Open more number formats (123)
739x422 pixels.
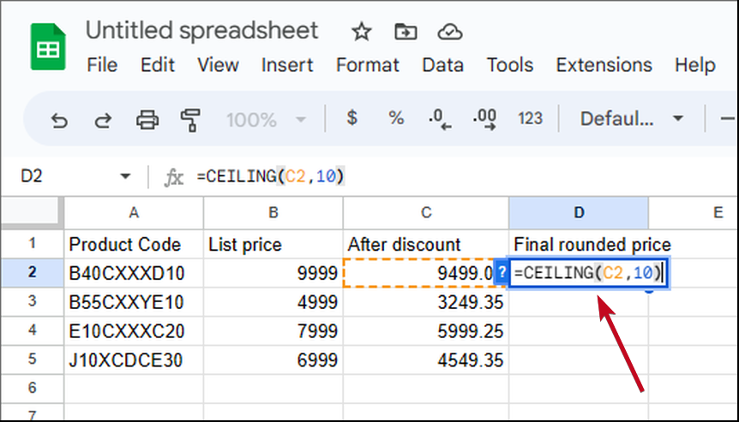[x=530, y=119]
